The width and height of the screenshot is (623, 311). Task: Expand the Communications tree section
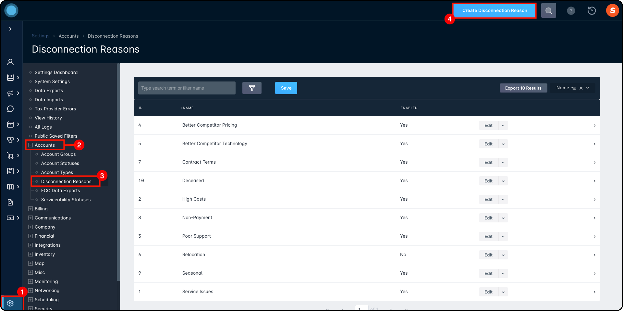tap(31, 218)
